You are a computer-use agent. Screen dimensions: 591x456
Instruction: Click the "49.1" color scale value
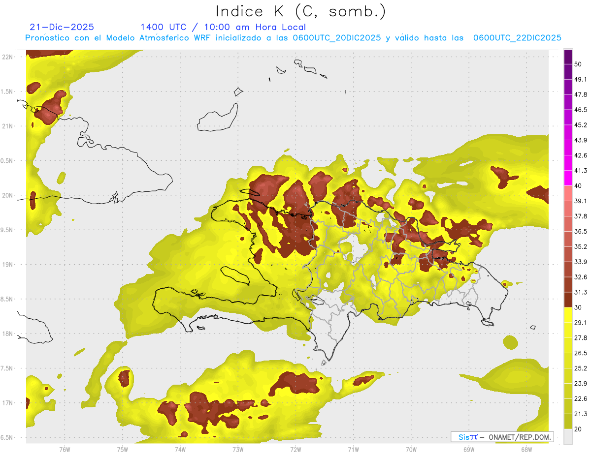pyautogui.click(x=581, y=79)
